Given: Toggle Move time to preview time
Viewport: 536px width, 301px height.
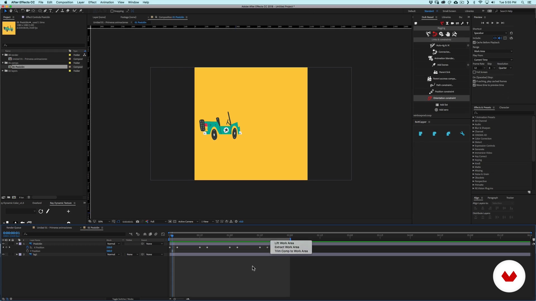Looking at the screenshot, I should coord(474,85).
